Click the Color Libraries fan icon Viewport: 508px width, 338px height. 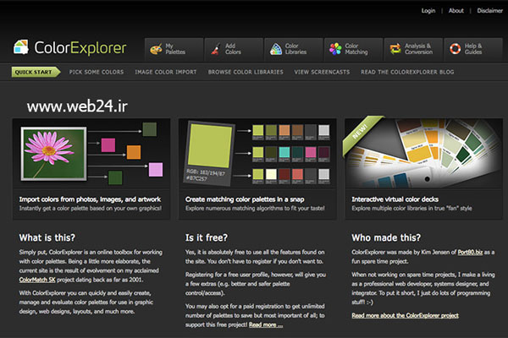[276, 49]
